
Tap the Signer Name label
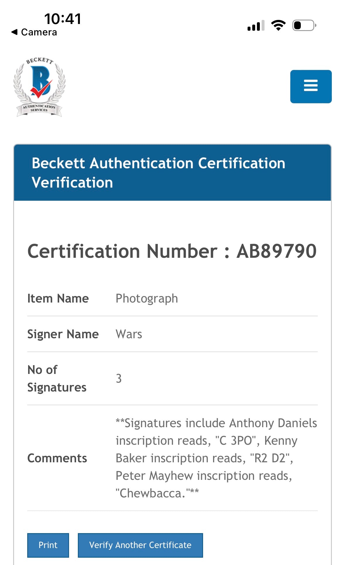[x=63, y=334]
